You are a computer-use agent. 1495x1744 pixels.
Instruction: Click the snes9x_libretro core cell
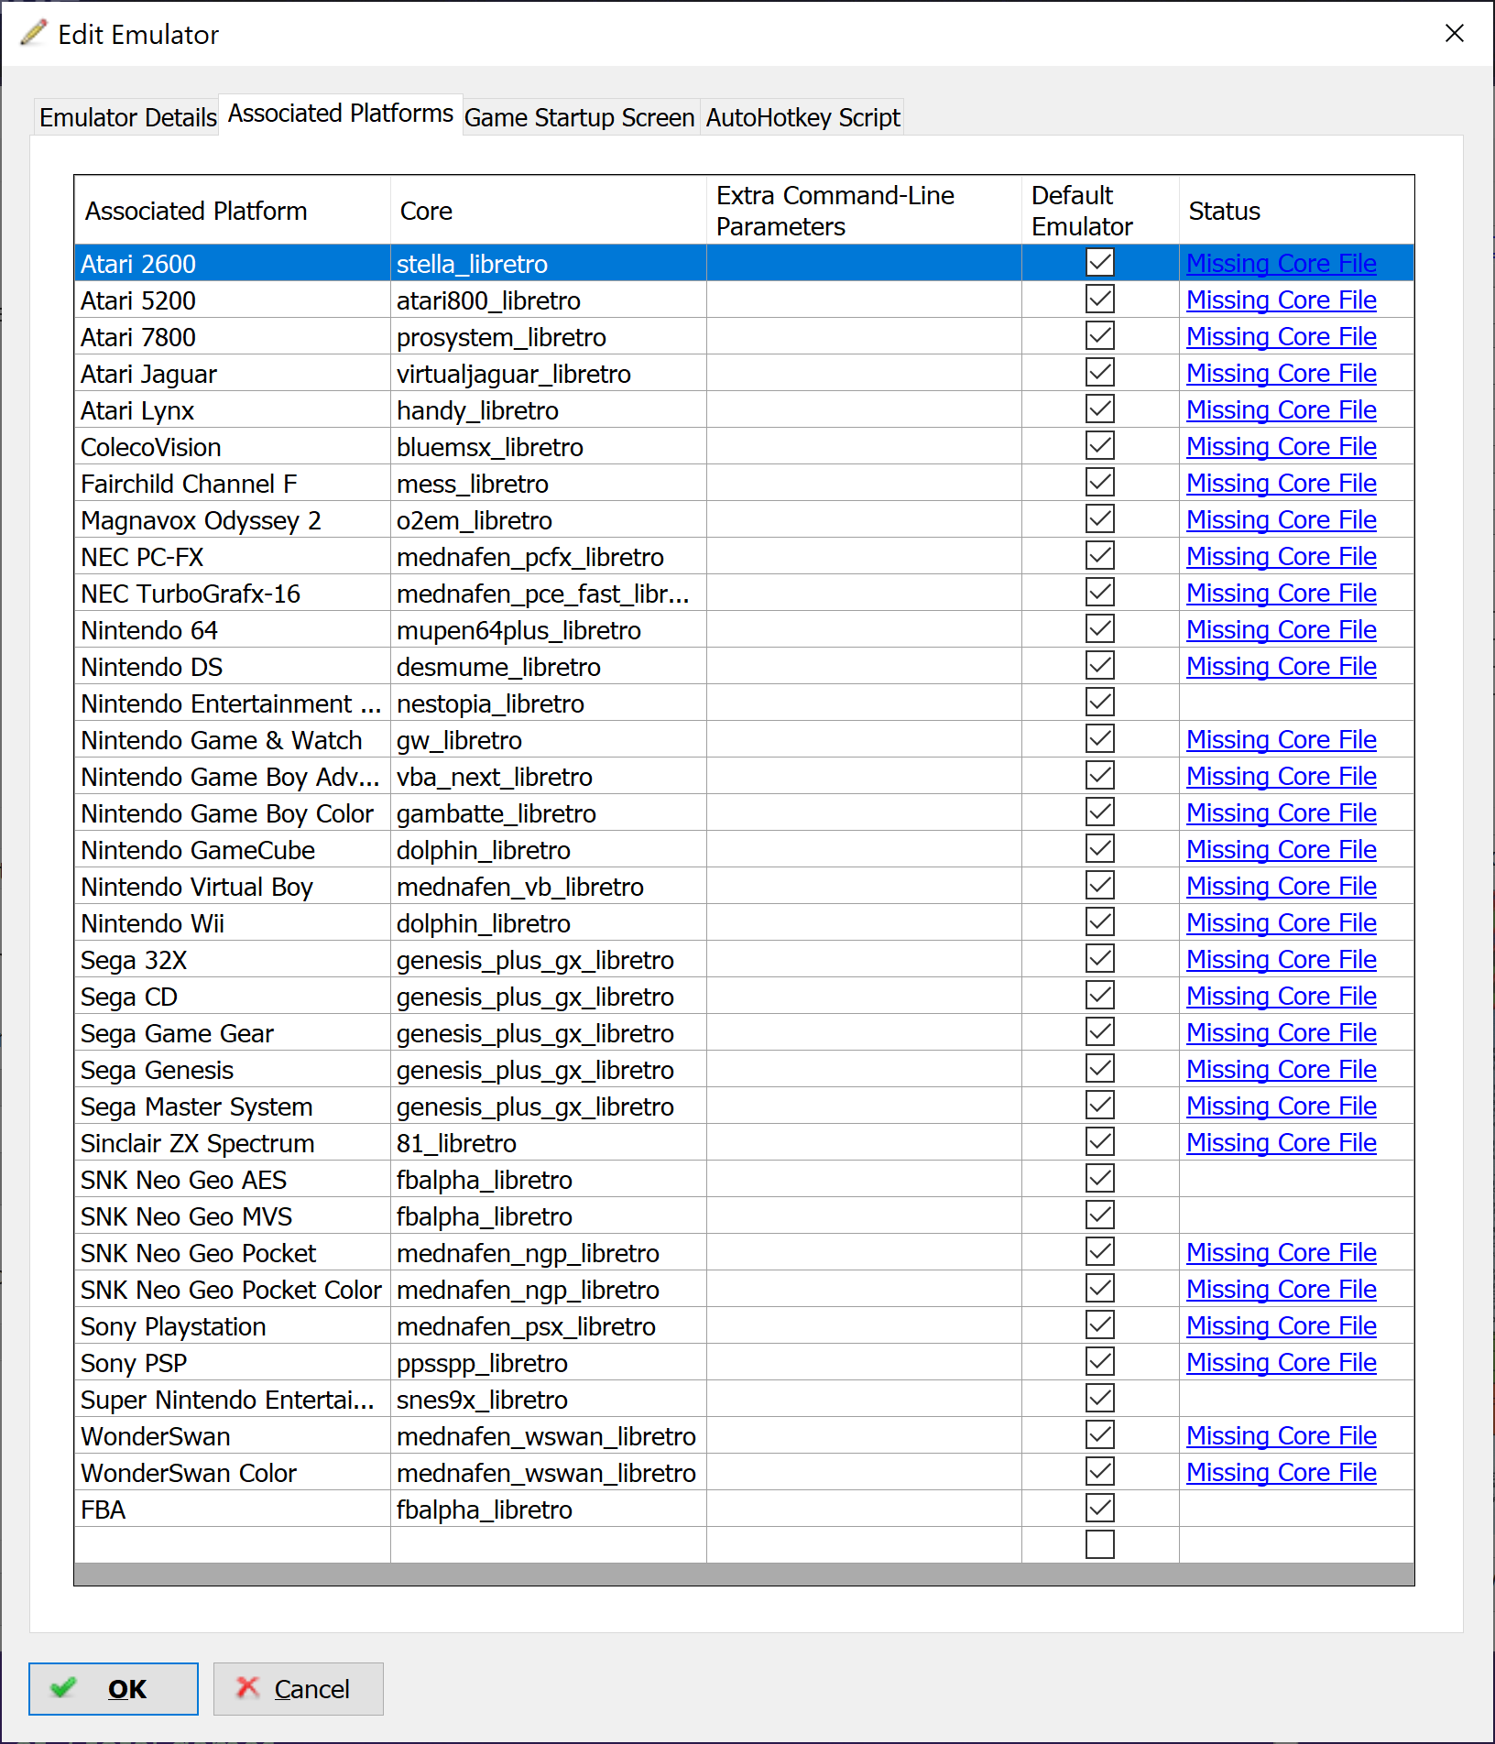[x=549, y=1399]
